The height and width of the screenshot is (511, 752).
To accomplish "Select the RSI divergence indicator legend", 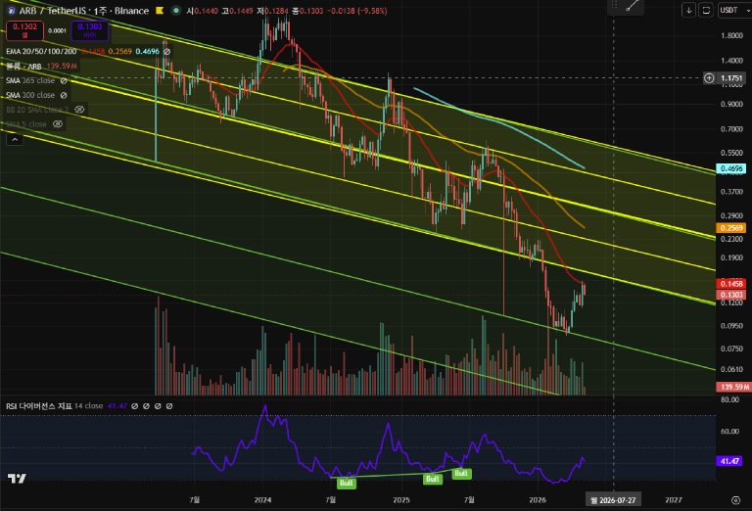I will tap(54, 406).
